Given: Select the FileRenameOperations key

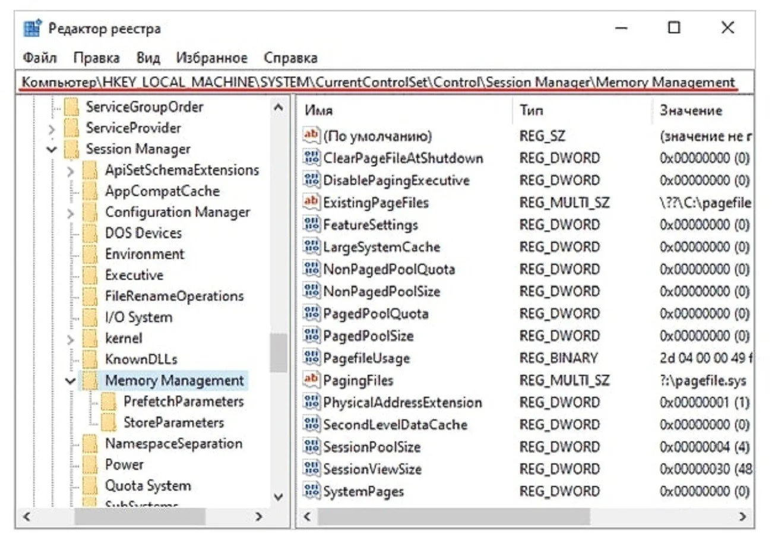Looking at the screenshot, I should point(174,296).
